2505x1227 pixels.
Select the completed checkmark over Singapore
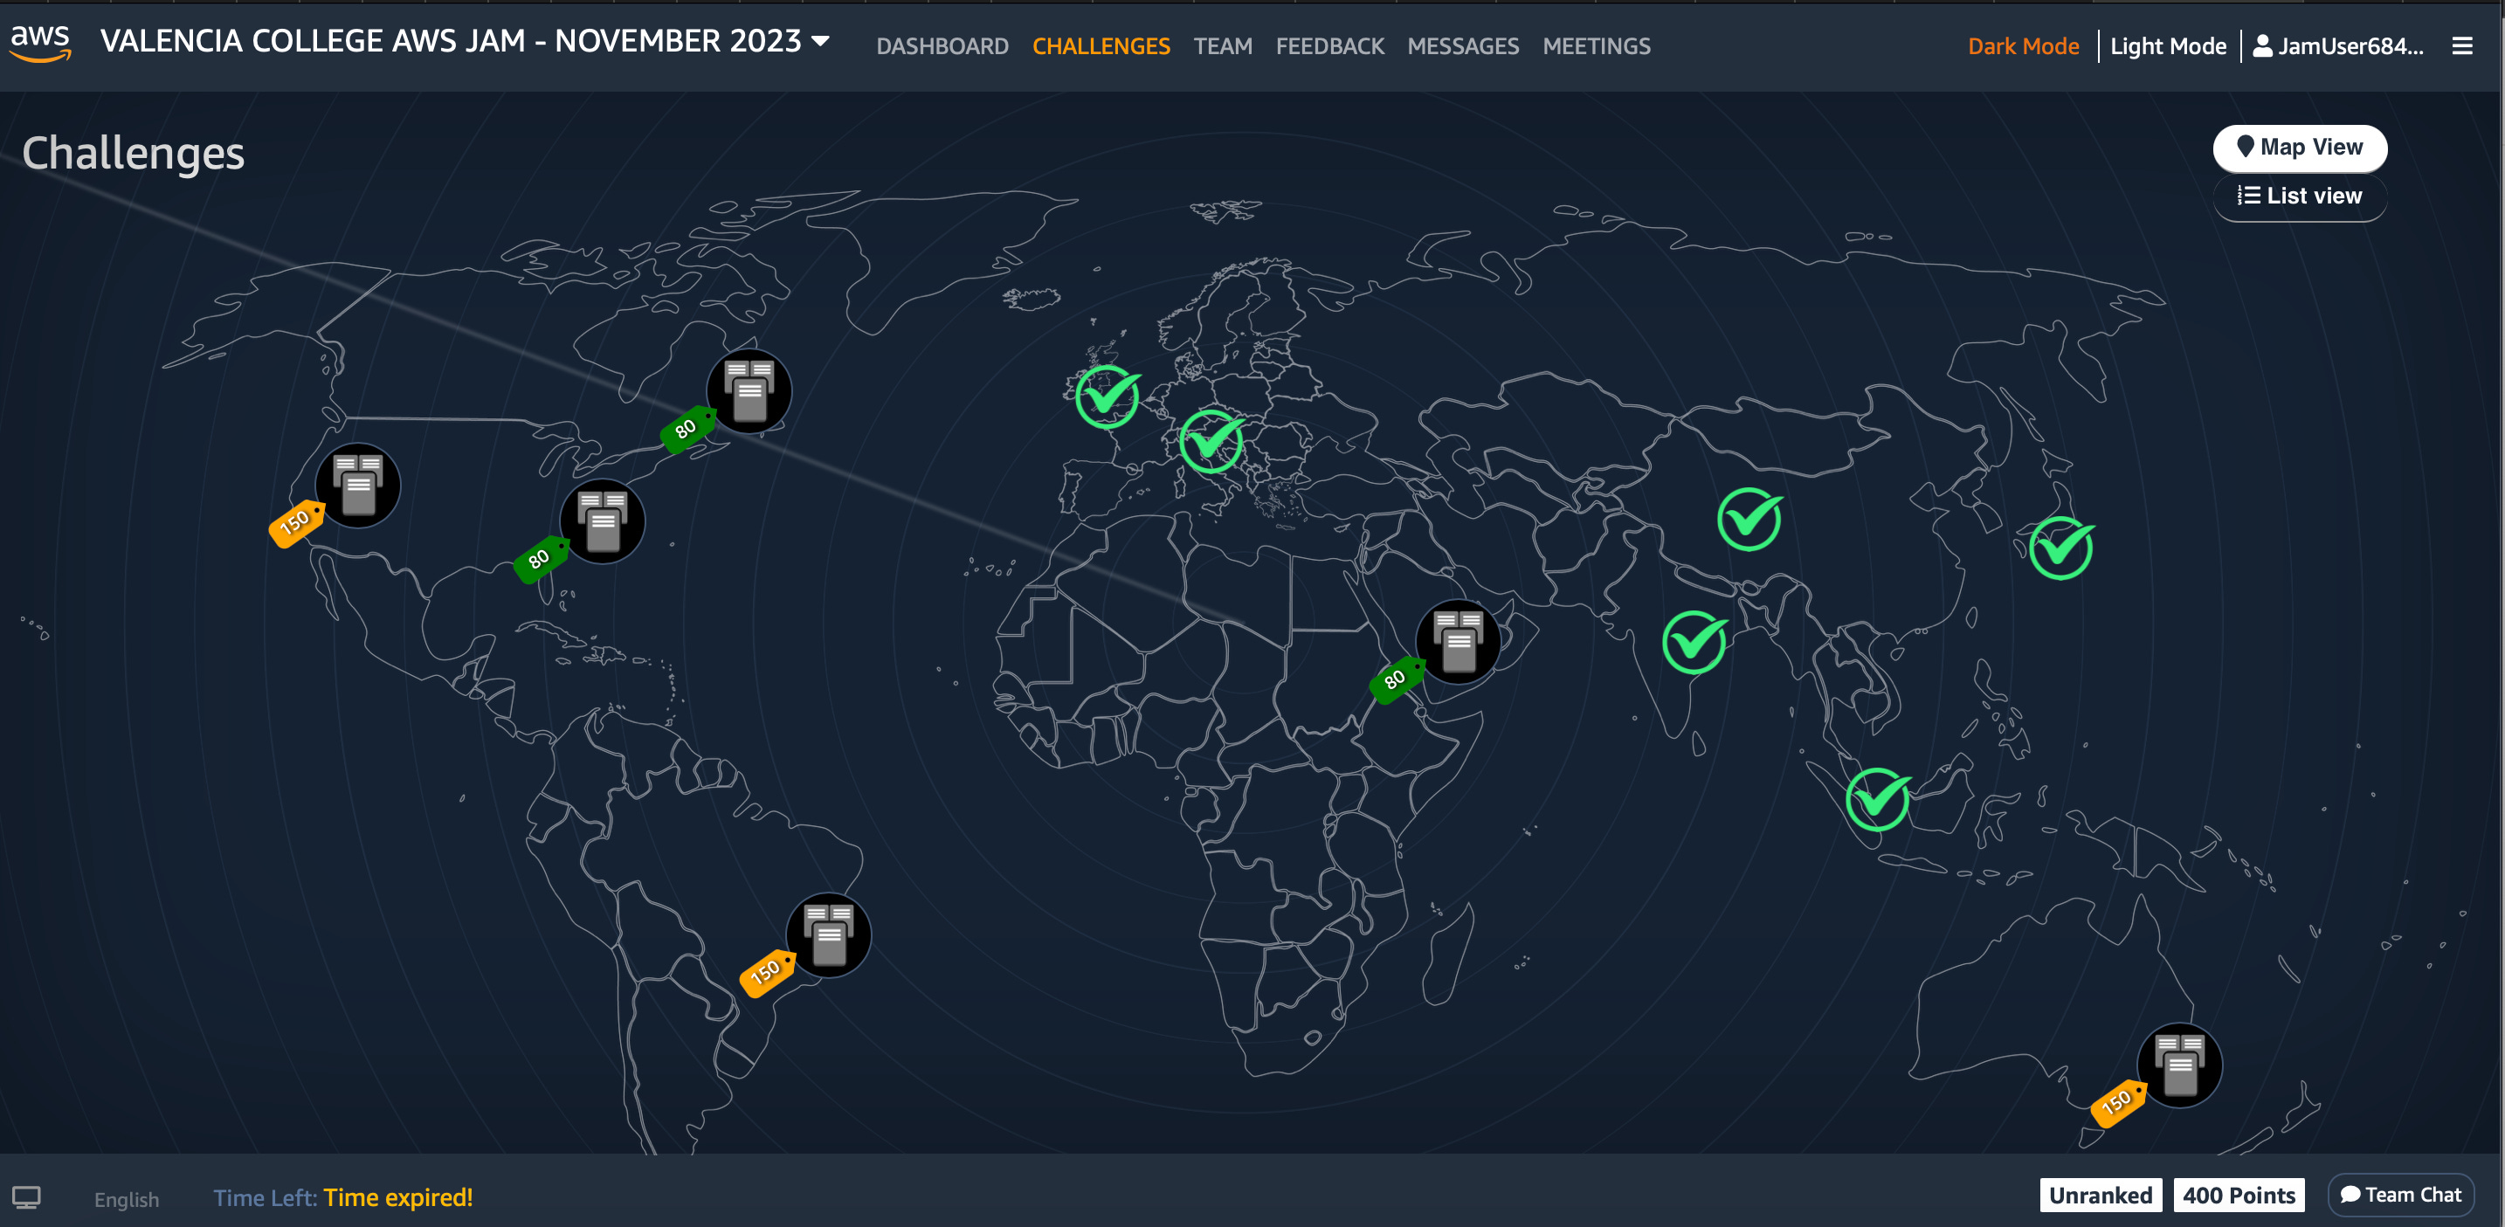1878,798
